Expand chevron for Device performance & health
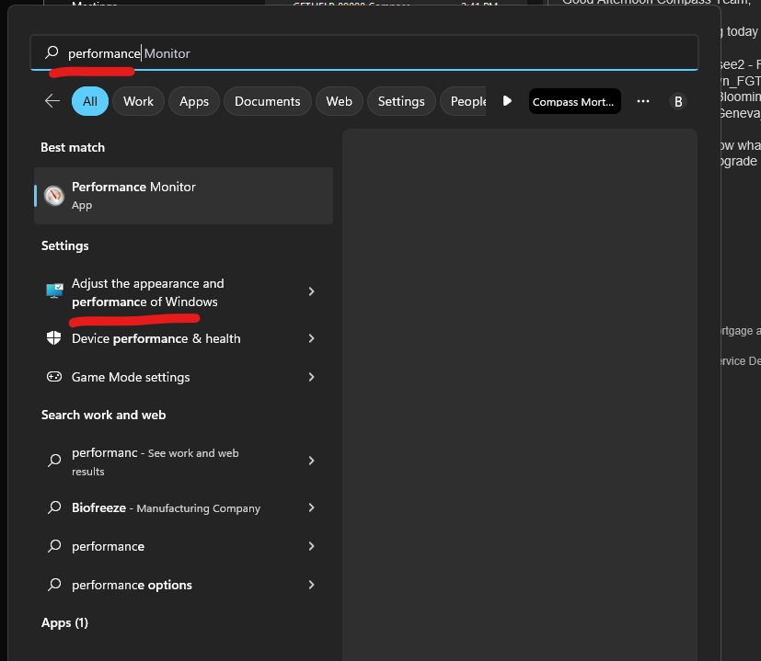This screenshot has width=761, height=661. click(x=312, y=338)
